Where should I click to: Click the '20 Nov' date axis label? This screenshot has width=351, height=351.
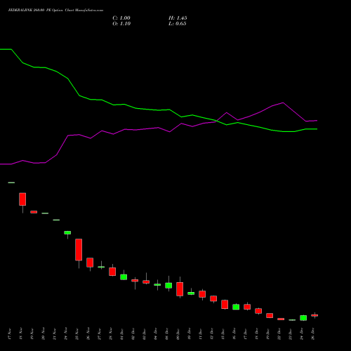(44, 334)
